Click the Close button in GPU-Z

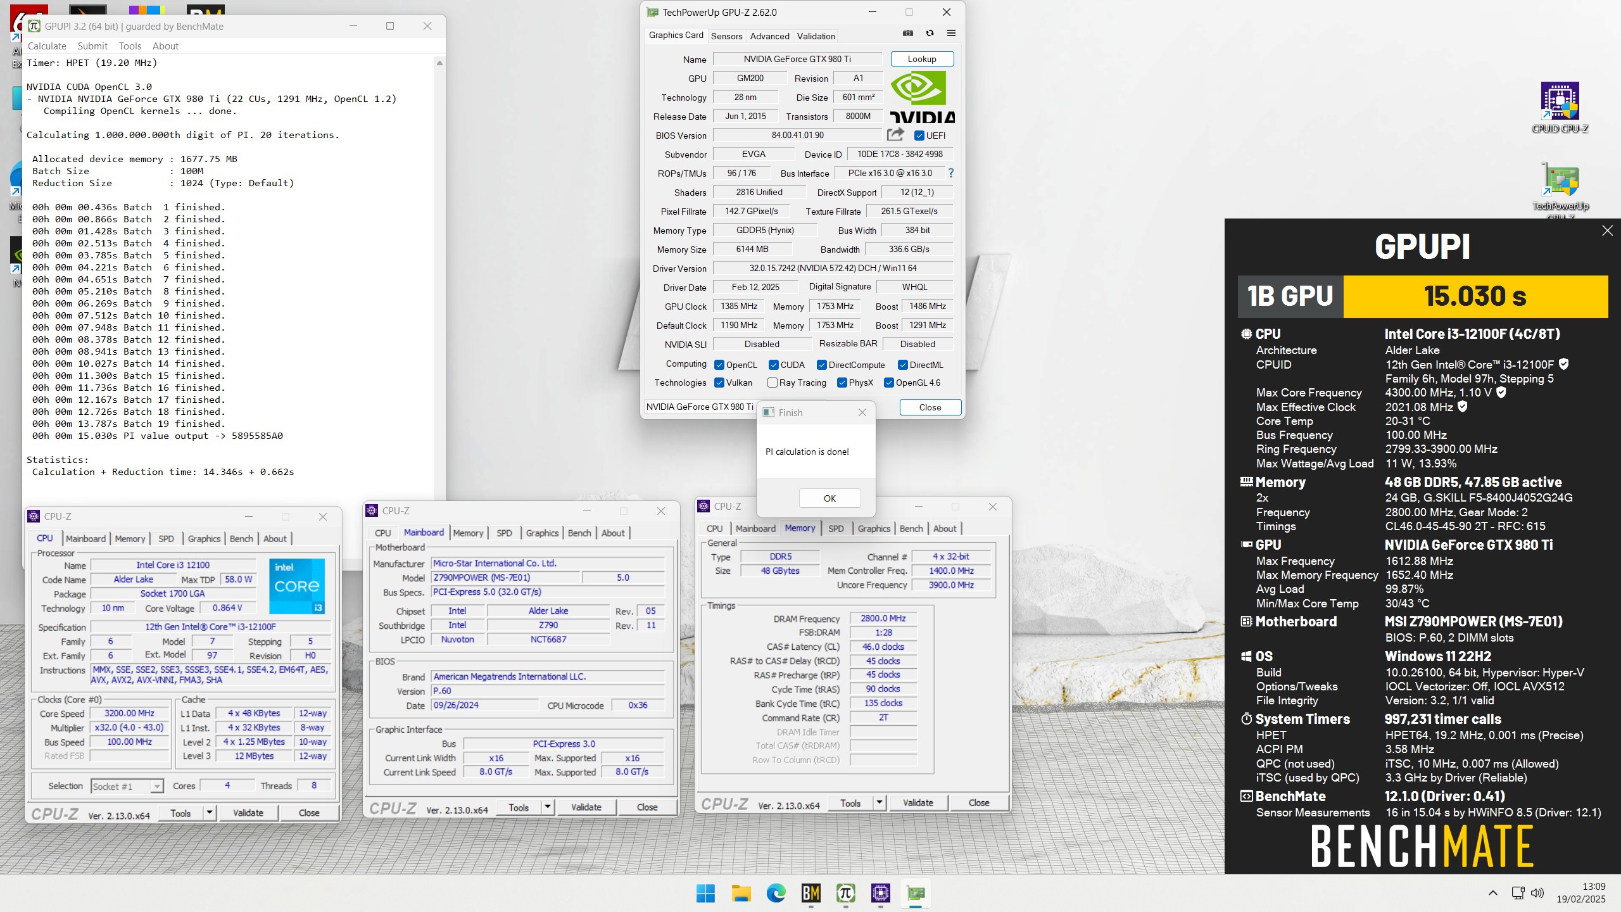coord(930,407)
